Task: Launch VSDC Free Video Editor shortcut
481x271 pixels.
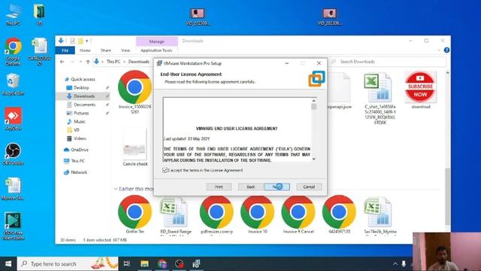Action: [13, 226]
